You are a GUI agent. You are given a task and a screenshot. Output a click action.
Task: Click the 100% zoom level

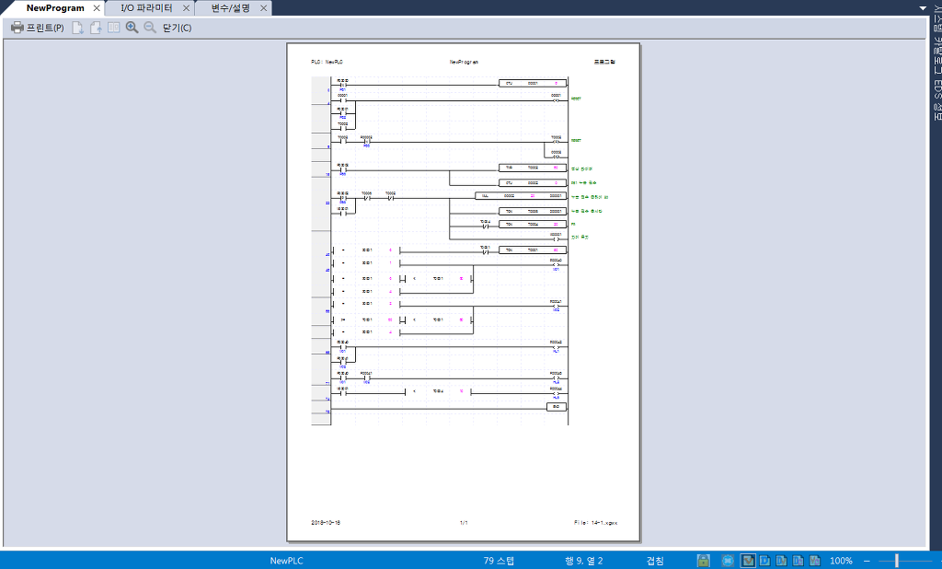841,561
